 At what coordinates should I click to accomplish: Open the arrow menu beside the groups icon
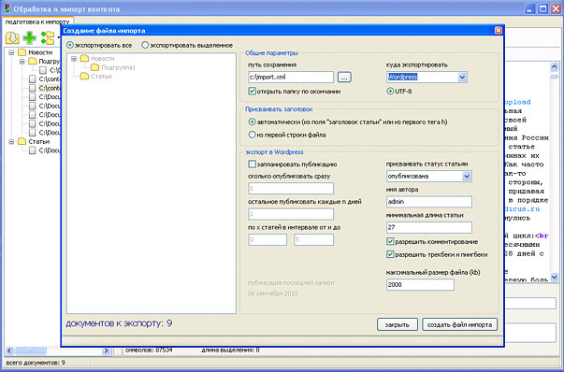coord(58,37)
